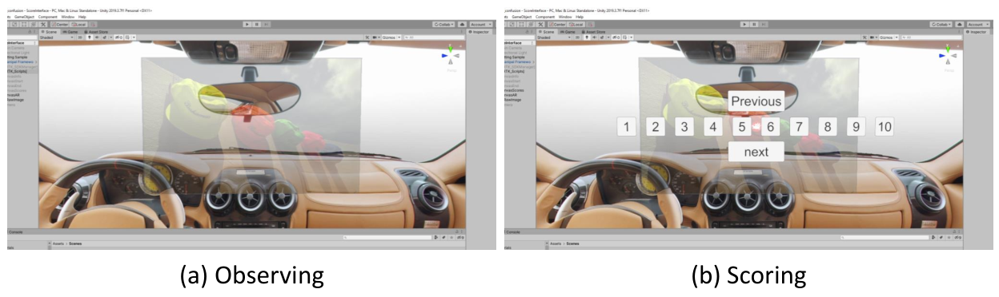The height and width of the screenshot is (297, 999).
Task: Open the Collab dropdown in Scoring screenshot
Action: pos(941,24)
